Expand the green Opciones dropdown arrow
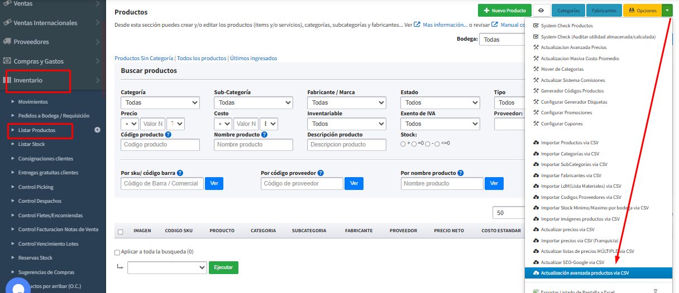Screen dimensions: 679x293 (x=668, y=11)
